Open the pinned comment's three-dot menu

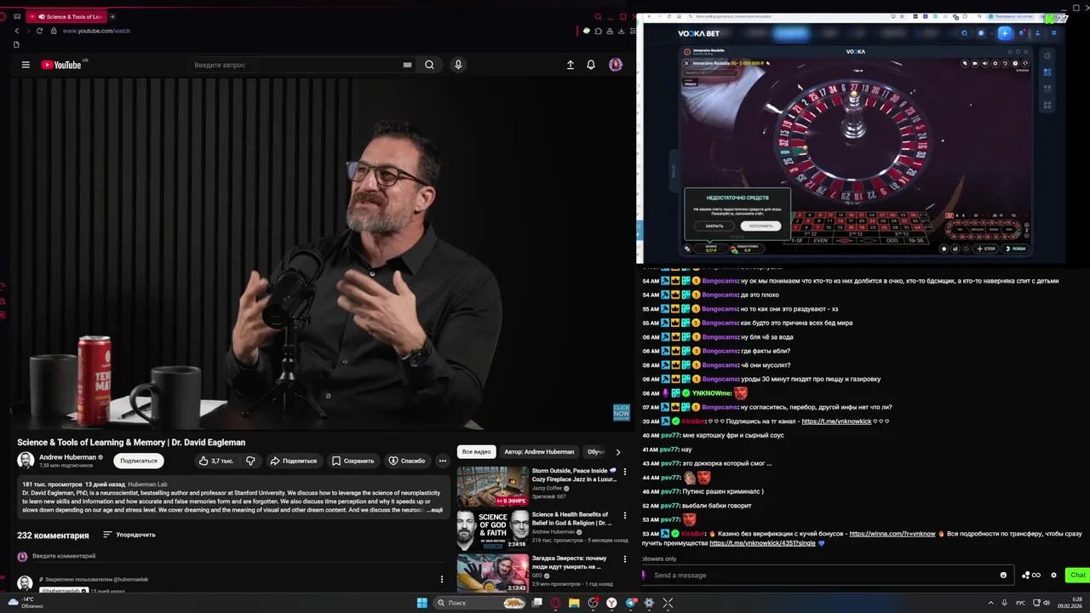pos(441,579)
